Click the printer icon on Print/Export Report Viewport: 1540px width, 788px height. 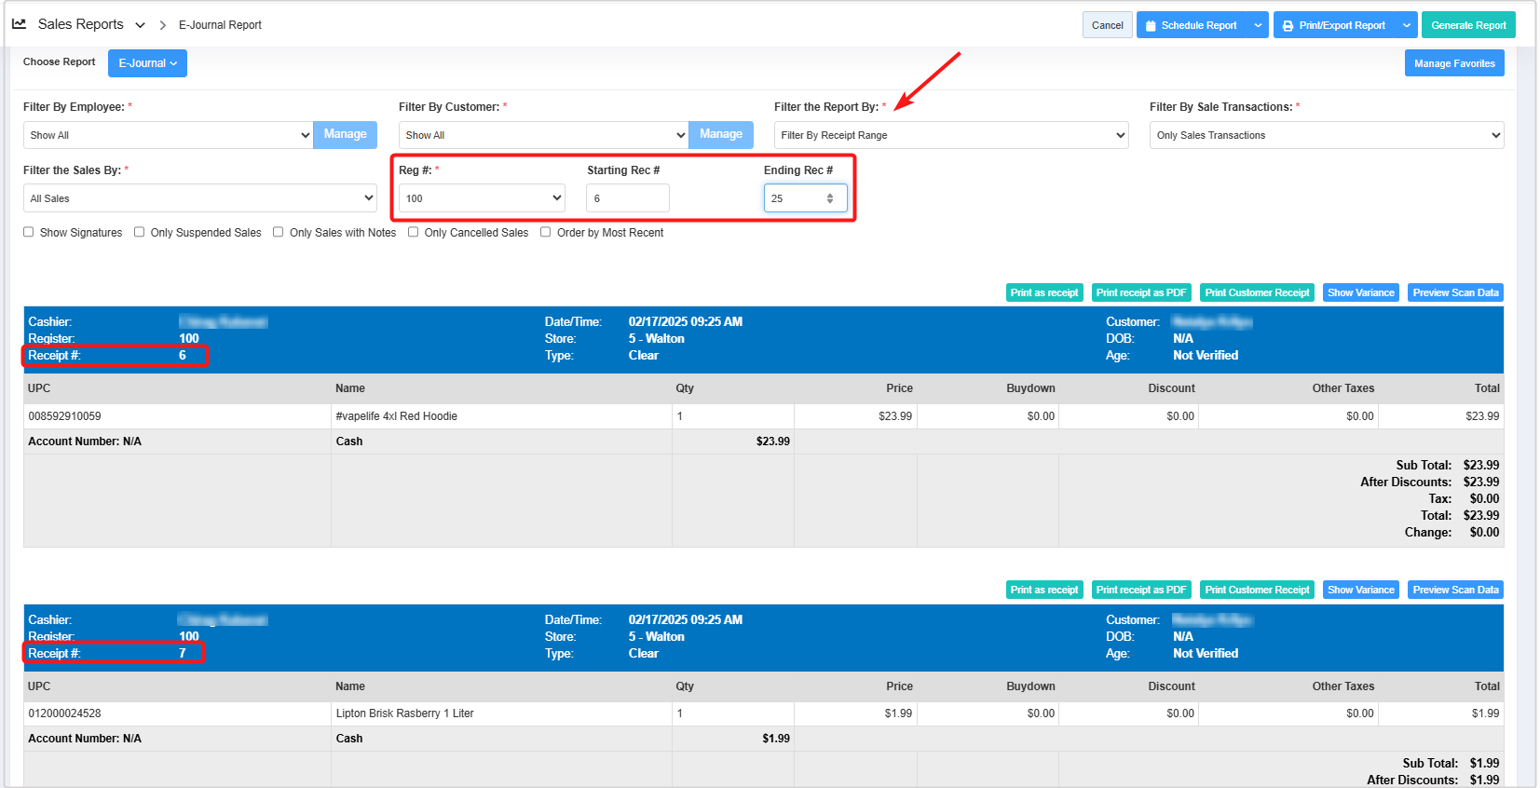tap(1288, 26)
